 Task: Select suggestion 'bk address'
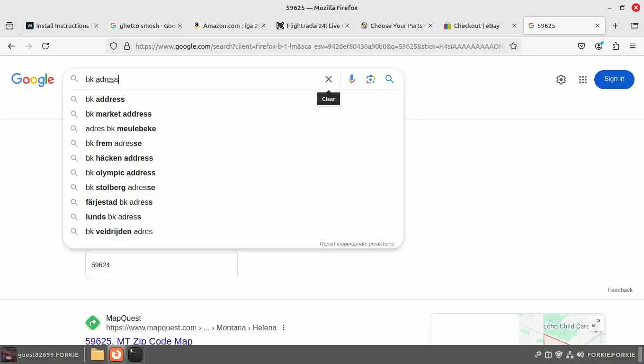233,99
